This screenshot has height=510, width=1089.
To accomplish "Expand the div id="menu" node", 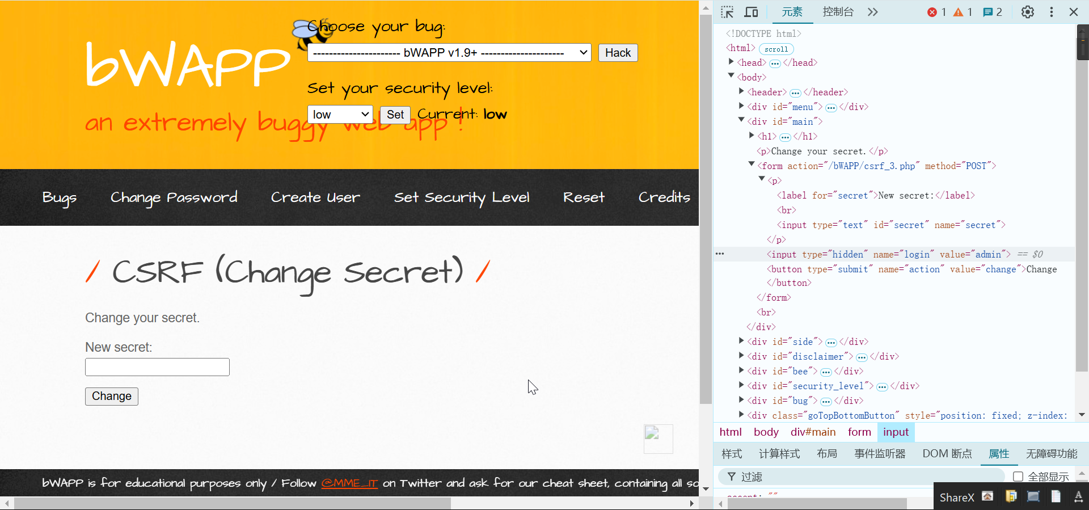I will (x=741, y=106).
